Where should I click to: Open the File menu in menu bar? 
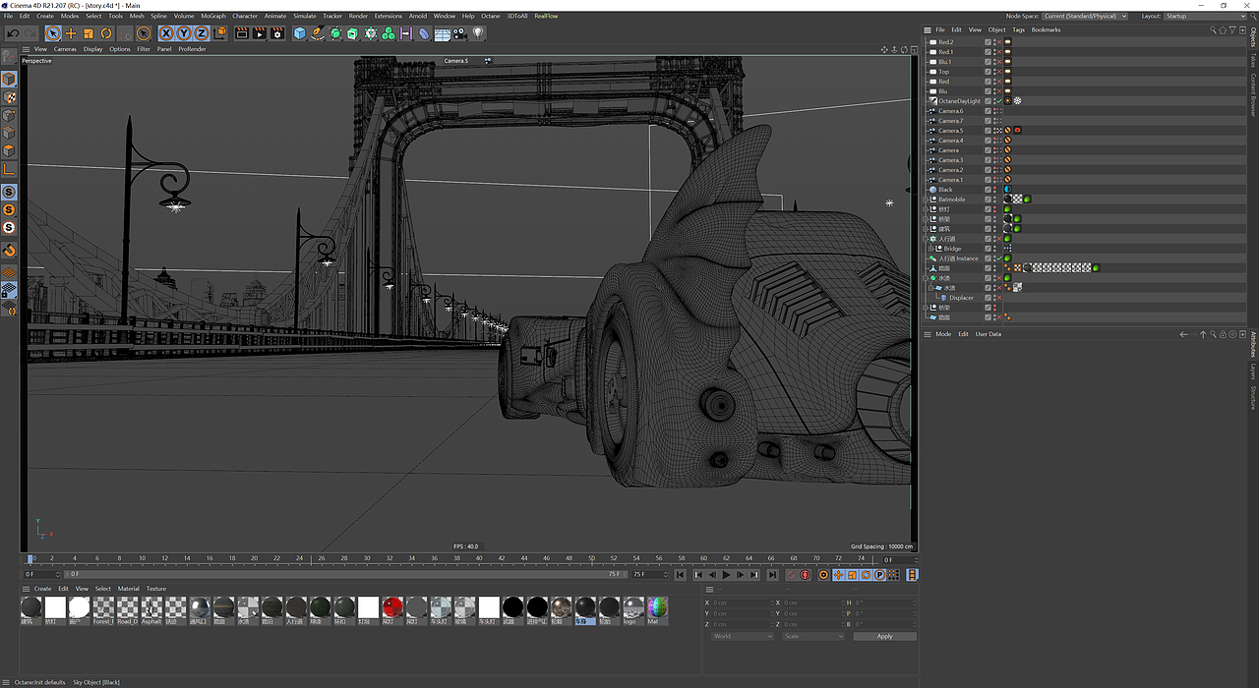[x=9, y=16]
